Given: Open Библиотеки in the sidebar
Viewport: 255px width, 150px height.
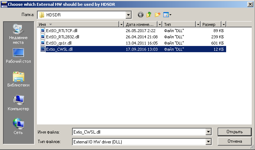Looking at the screenshot, I should [x=18, y=79].
